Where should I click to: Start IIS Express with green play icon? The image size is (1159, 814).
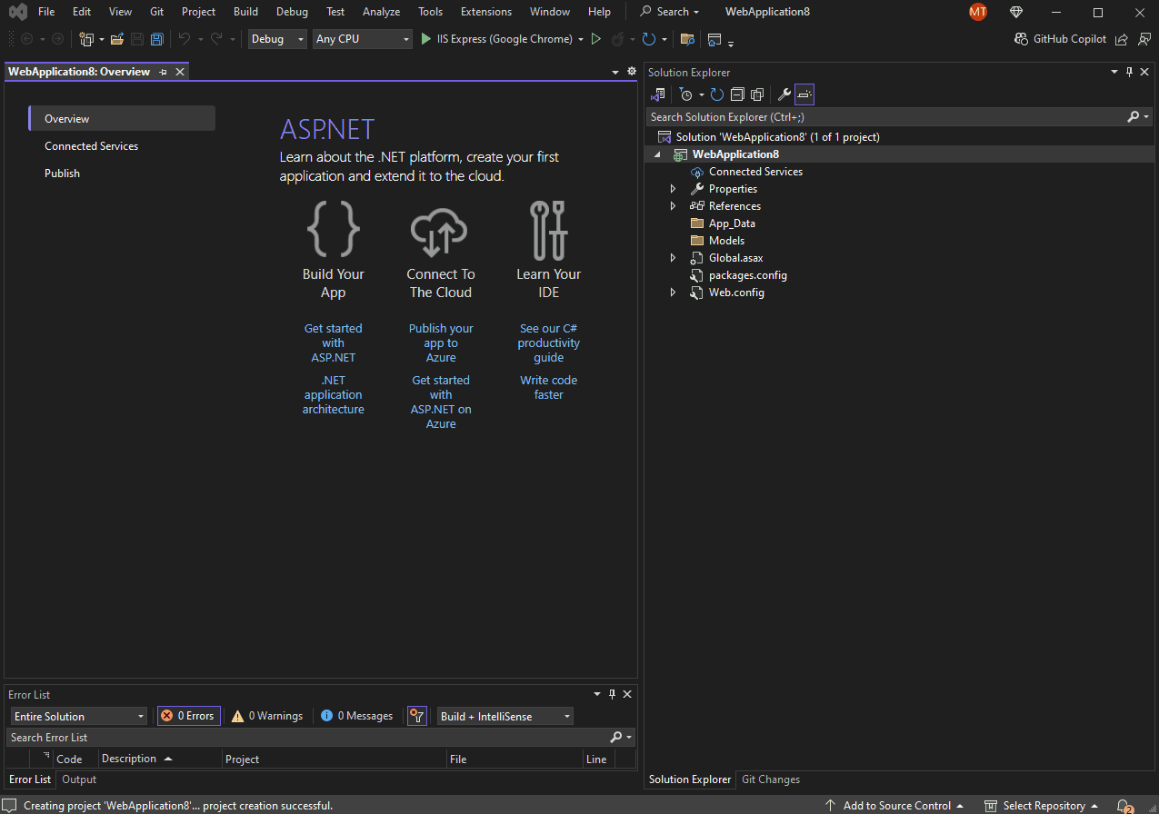[427, 39]
